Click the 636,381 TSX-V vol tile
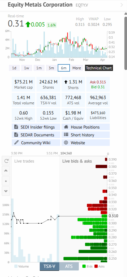Image resolution: width=127 pixels, height=277 pixels. click(48, 100)
